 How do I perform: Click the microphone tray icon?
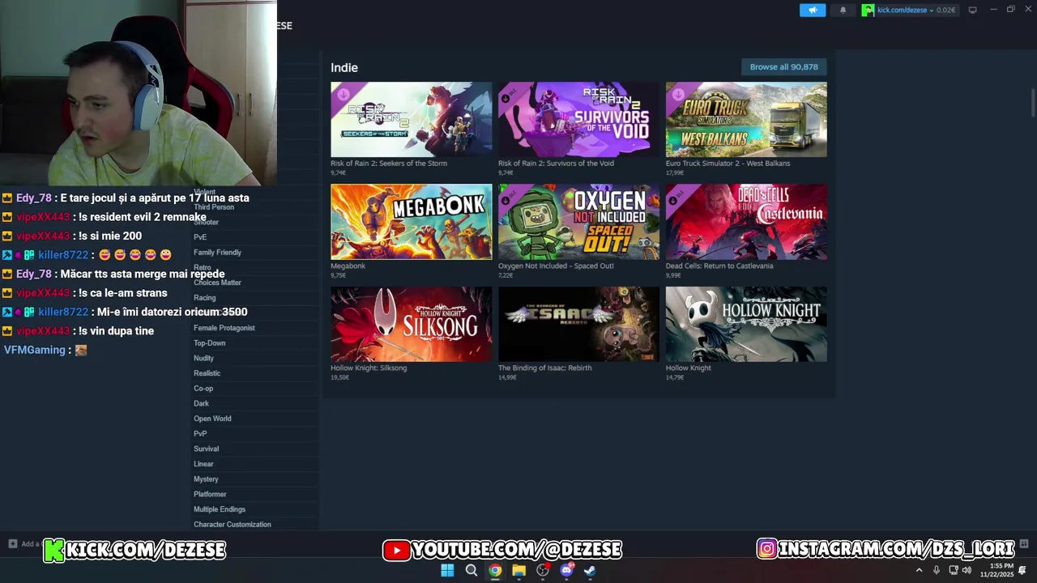tap(937, 570)
